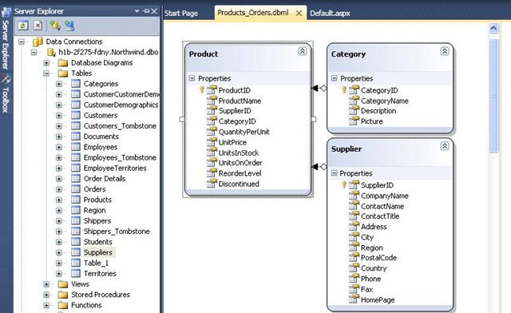The width and height of the screenshot is (511, 313).
Task: Click the Customers table icon
Action: [76, 115]
